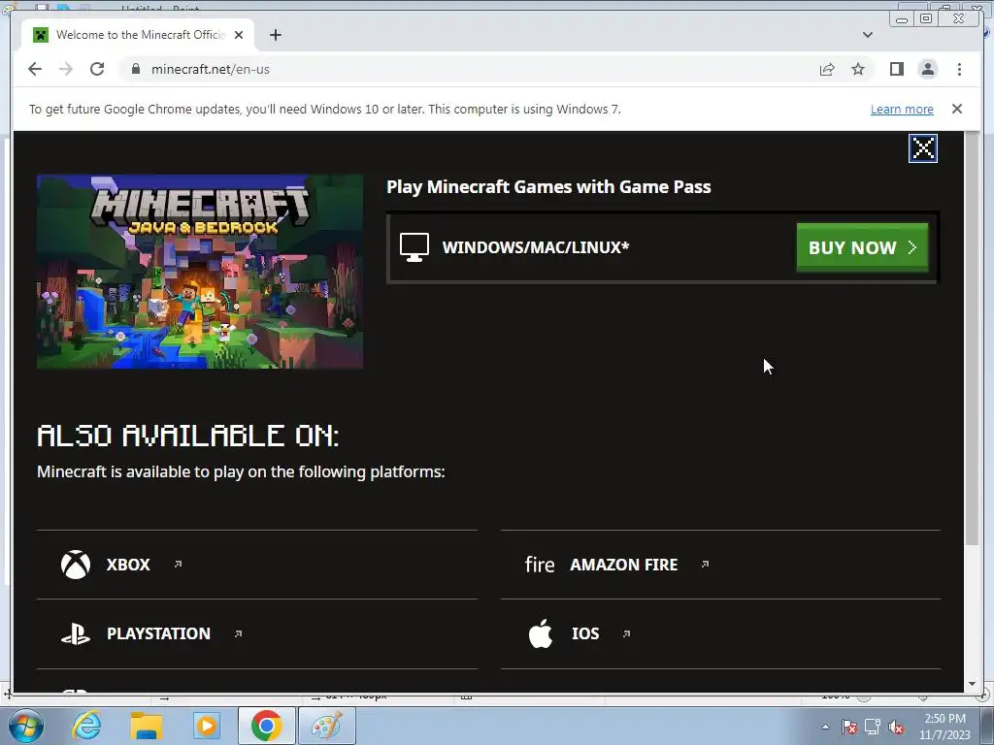Click the page vertical scrollbar thumb

click(x=971, y=338)
